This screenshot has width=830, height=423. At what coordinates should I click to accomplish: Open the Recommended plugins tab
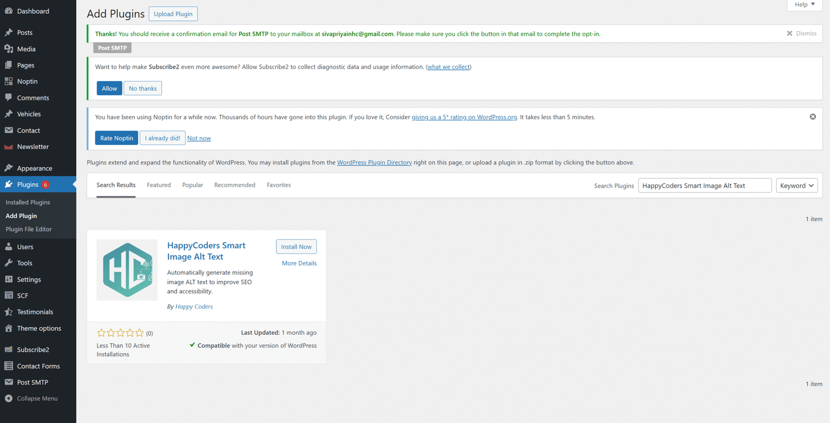click(x=234, y=185)
